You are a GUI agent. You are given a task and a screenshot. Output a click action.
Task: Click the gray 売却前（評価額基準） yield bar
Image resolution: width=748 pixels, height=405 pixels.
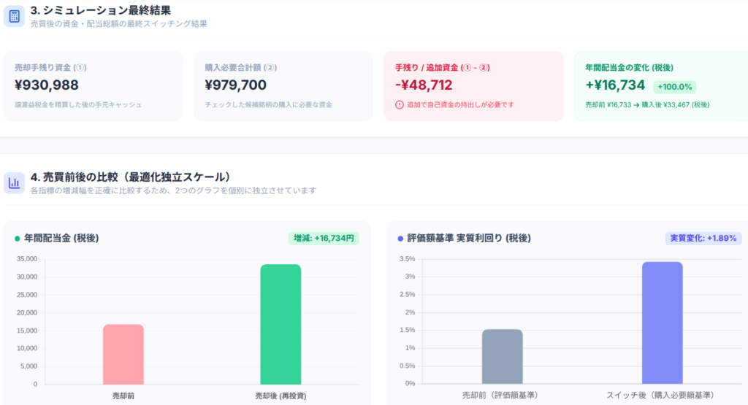(x=503, y=356)
